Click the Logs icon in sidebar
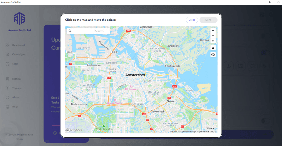The width and height of the screenshot is (282, 146). pyautogui.click(x=7, y=64)
